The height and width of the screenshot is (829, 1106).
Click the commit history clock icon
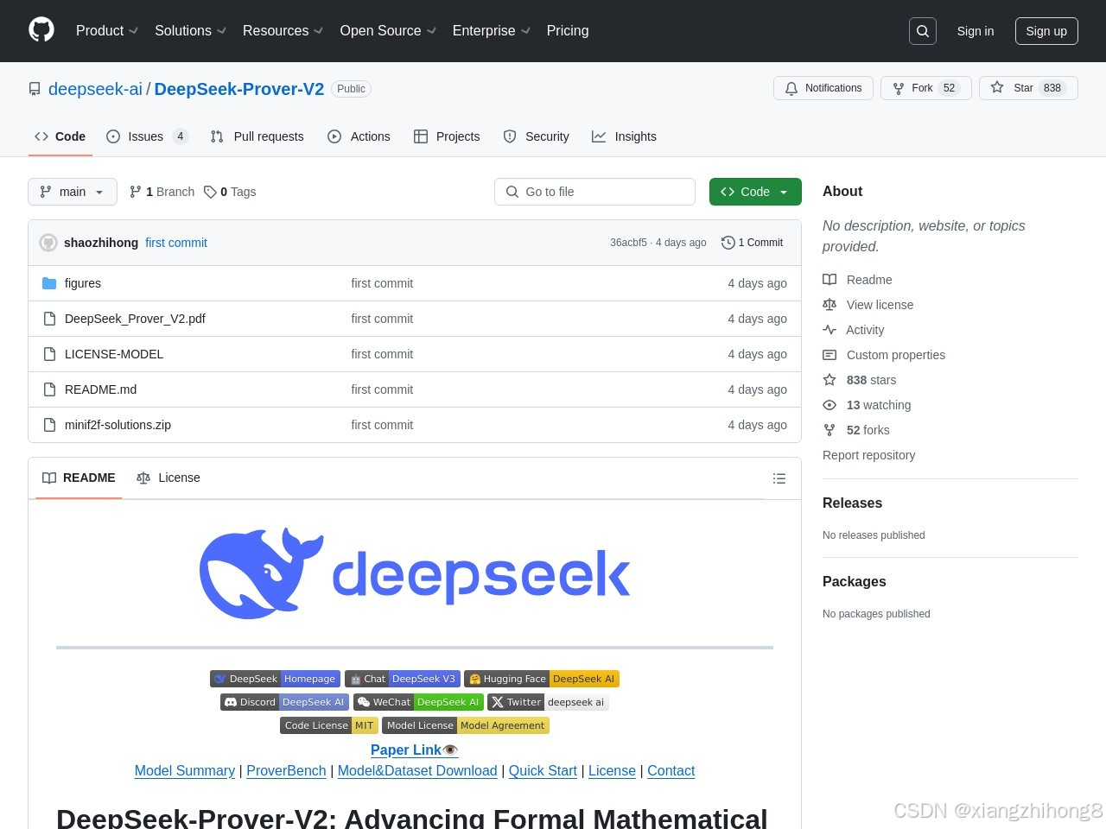pyautogui.click(x=728, y=243)
